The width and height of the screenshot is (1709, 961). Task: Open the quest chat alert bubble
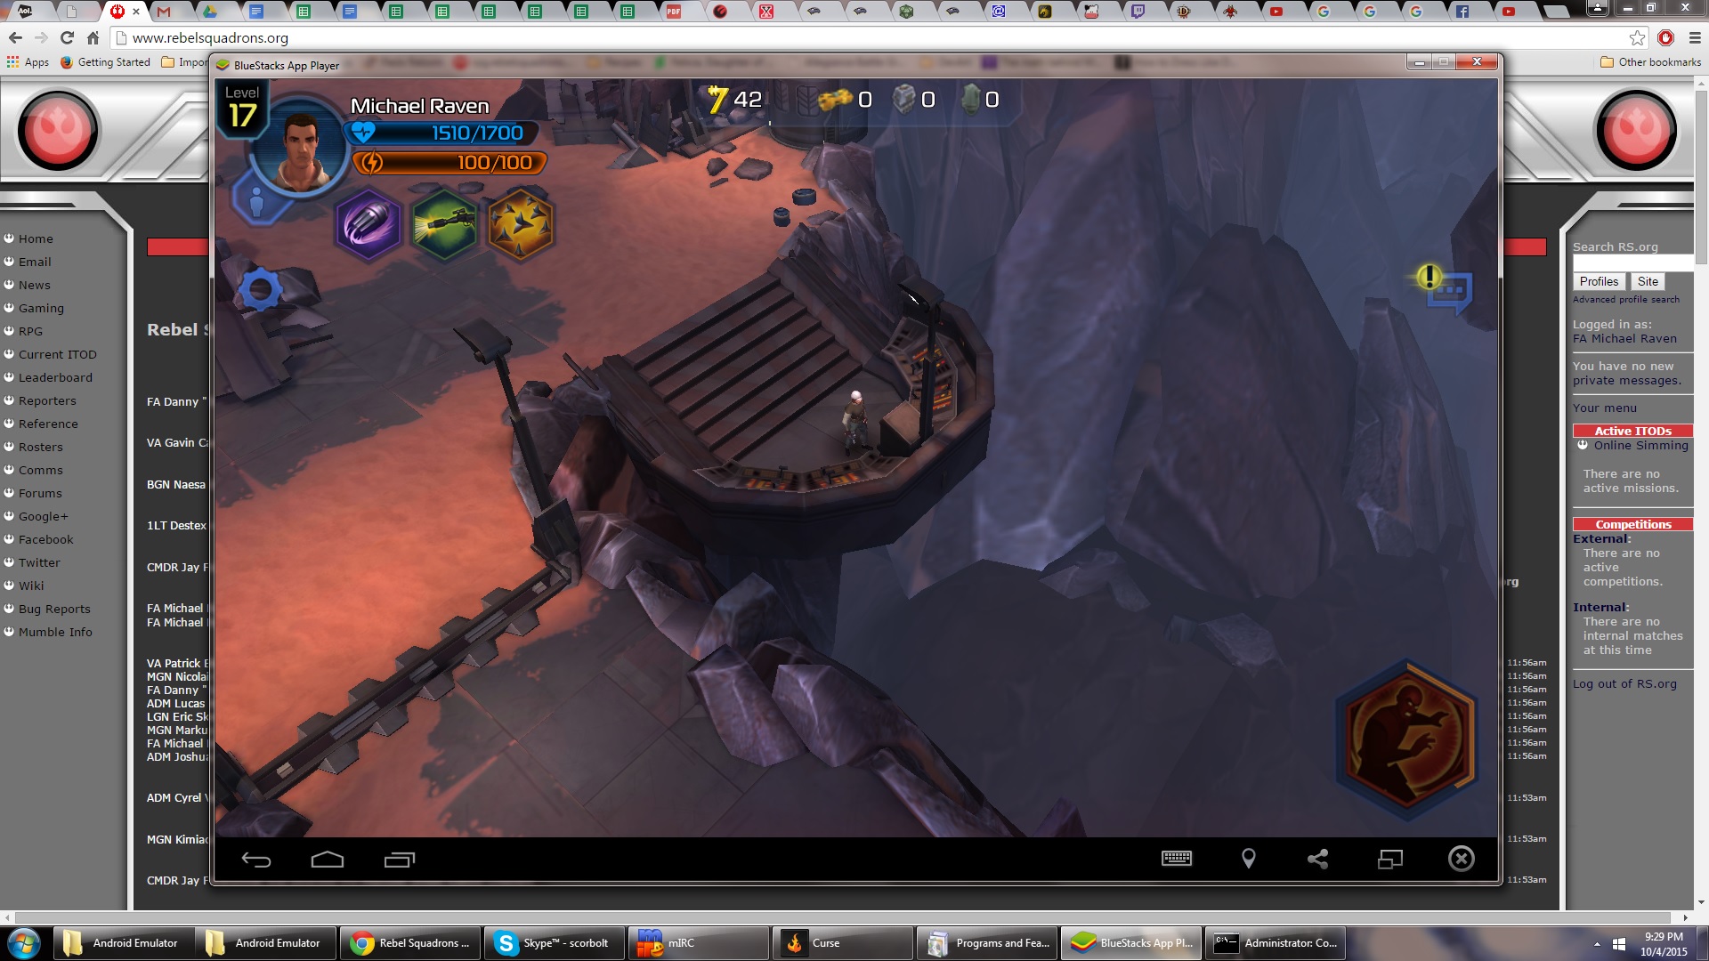point(1446,288)
